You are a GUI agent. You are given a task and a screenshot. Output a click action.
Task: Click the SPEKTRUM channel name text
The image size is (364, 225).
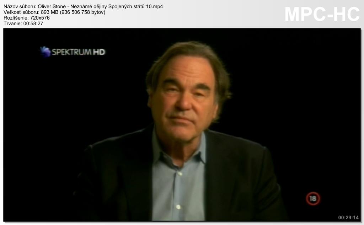pyautogui.click(x=72, y=52)
